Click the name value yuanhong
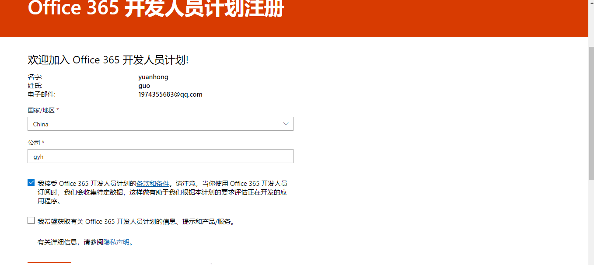 153,77
